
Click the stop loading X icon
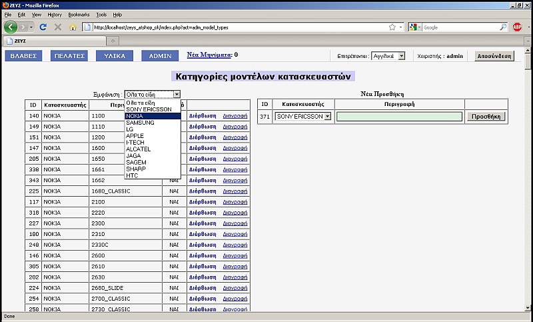[x=58, y=27]
